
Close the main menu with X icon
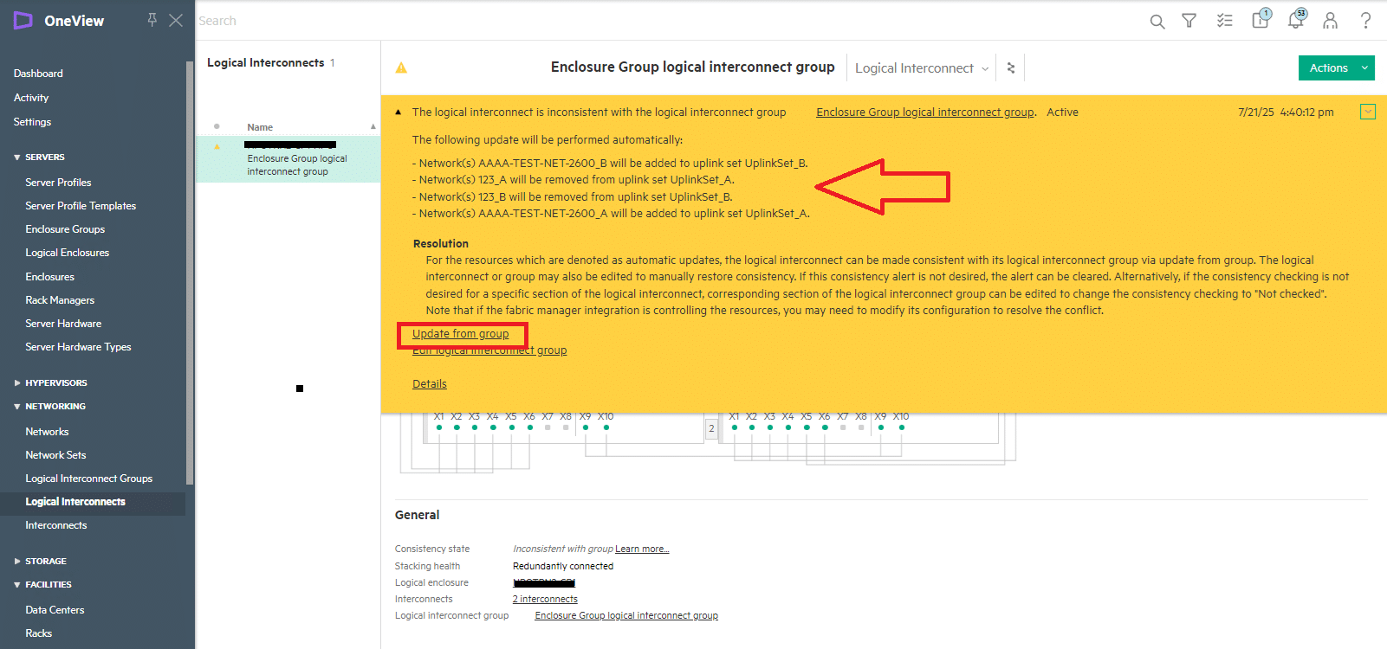(x=176, y=20)
